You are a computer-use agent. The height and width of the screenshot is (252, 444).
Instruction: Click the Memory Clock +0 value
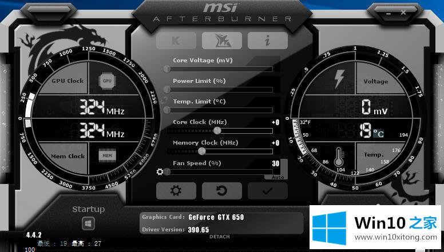coord(276,143)
